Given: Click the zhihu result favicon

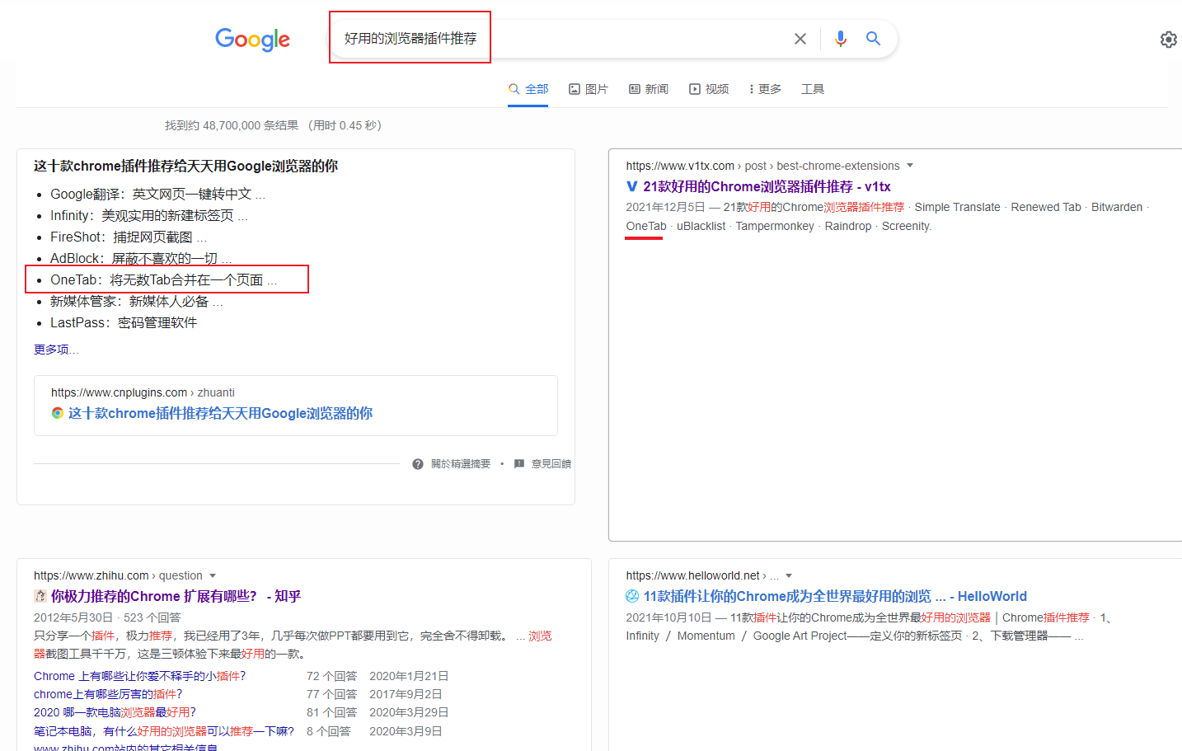Looking at the screenshot, I should tap(40, 596).
